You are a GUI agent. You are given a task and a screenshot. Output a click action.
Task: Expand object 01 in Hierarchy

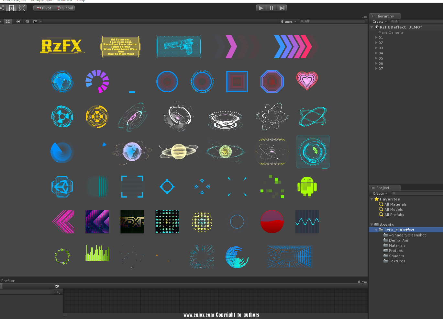pyautogui.click(x=376, y=38)
